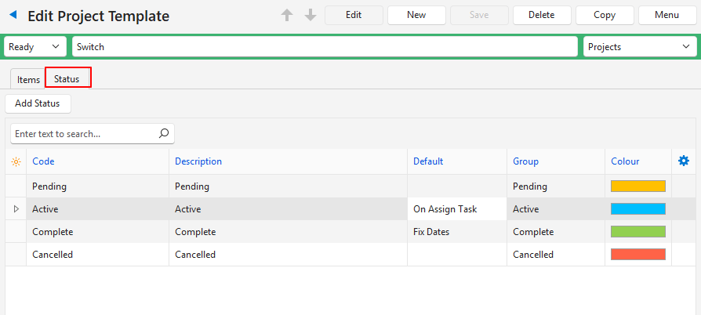Click the orange Pending colour swatch
Screen dimensions: 701x315
637,186
